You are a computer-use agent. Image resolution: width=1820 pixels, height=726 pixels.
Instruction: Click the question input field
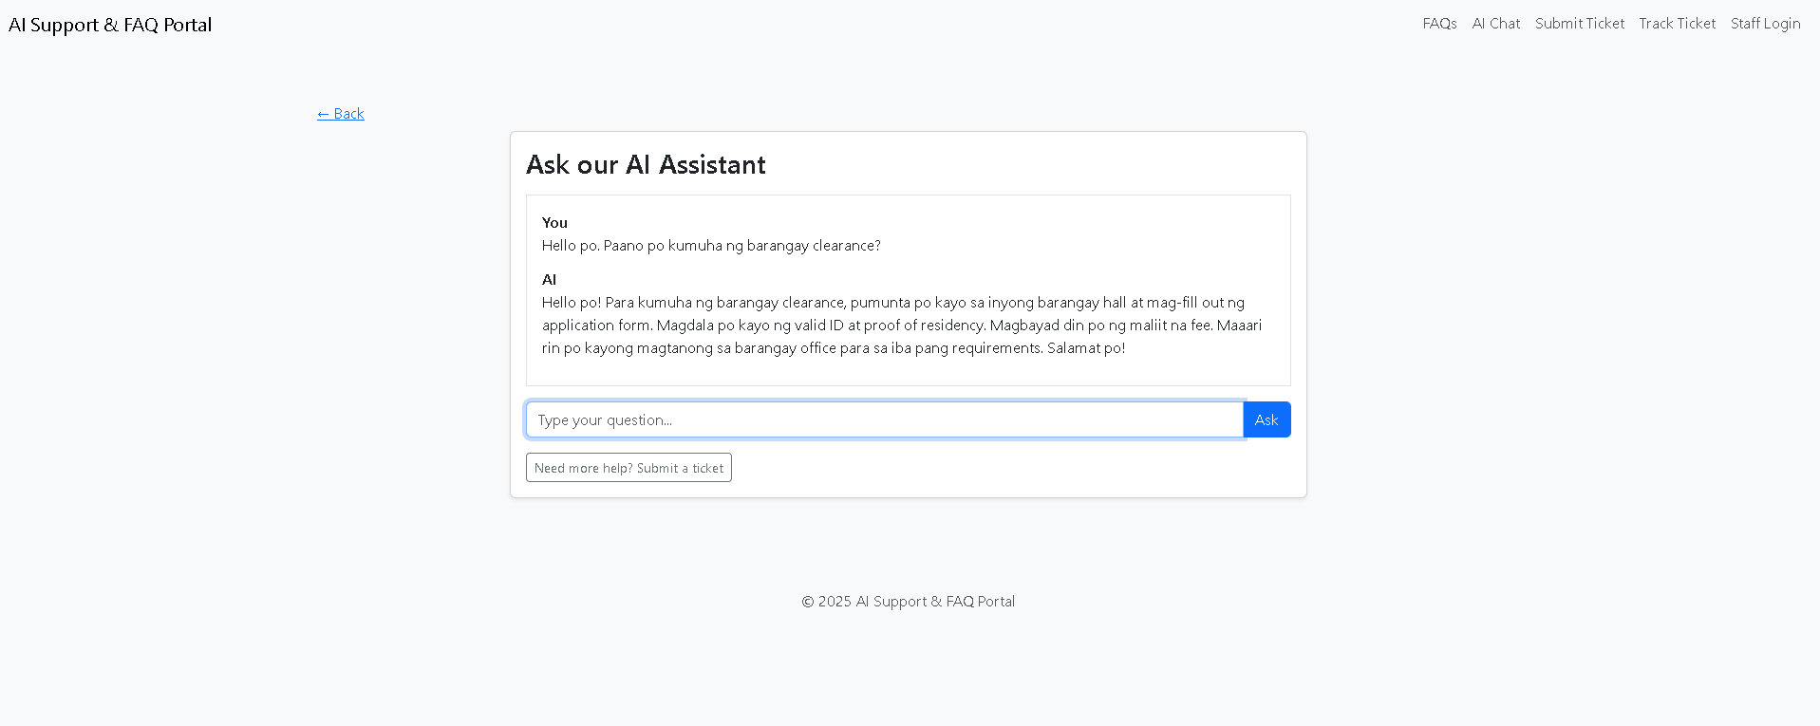[883, 419]
